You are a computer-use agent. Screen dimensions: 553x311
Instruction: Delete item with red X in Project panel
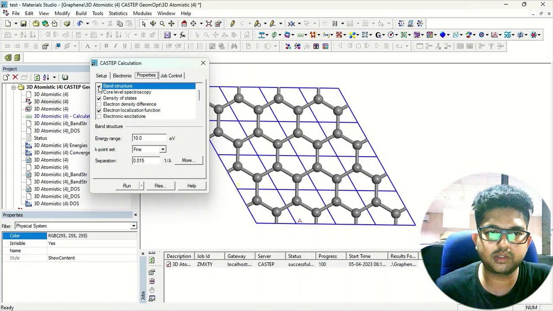click(x=15, y=77)
